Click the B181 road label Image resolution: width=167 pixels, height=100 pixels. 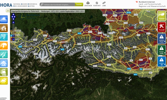[69, 31]
